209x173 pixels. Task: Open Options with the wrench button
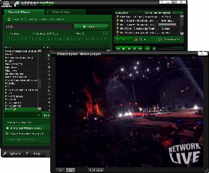tap(13, 153)
